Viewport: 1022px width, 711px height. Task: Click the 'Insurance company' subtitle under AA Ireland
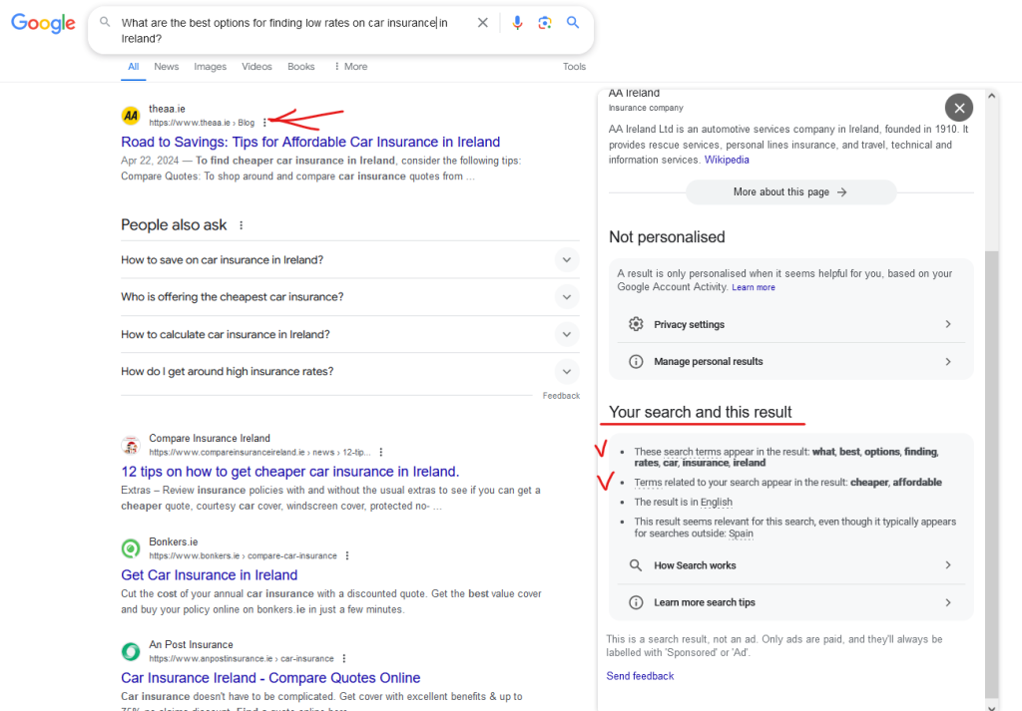pyautogui.click(x=646, y=108)
